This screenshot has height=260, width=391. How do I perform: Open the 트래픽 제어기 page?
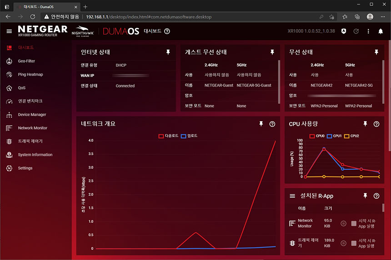[30, 141]
